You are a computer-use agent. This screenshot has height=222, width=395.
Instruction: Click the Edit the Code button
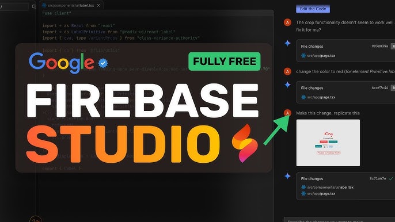[313, 9]
